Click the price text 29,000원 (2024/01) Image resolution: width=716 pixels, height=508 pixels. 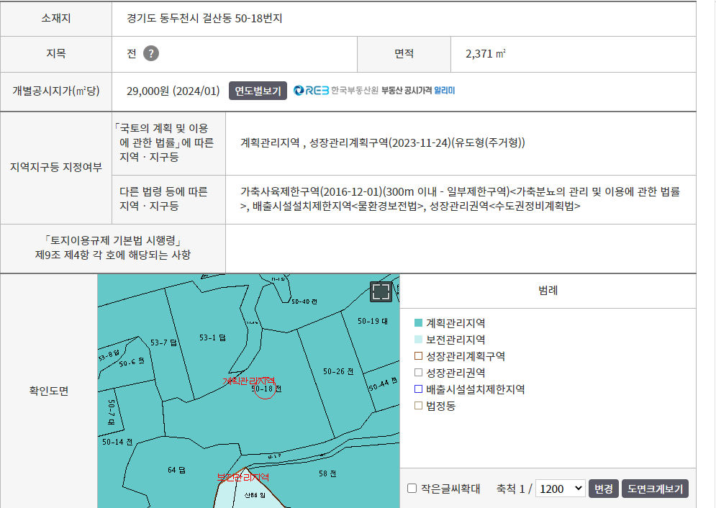pos(173,91)
